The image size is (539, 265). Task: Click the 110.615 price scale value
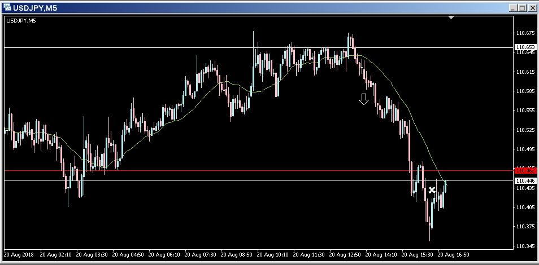click(x=525, y=72)
